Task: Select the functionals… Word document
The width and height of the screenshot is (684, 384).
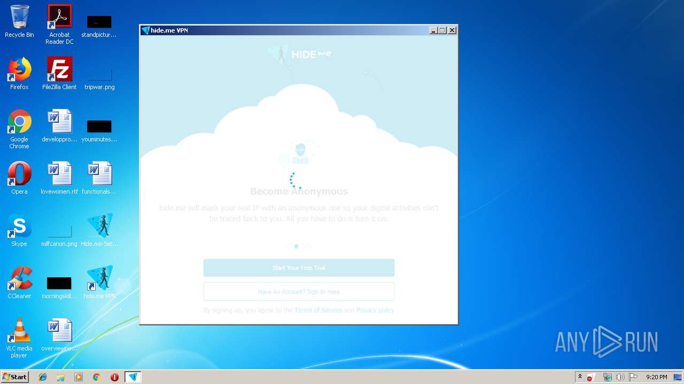Action: 99,178
